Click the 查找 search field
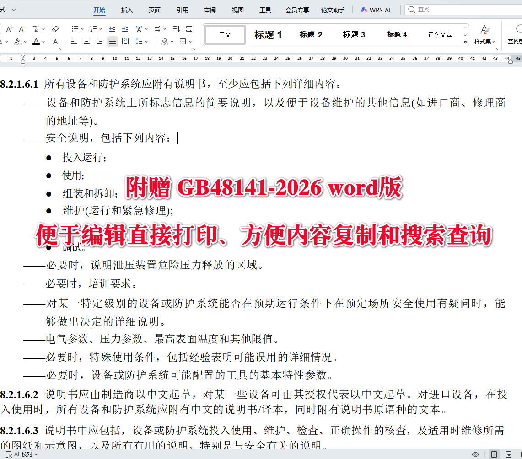The image size is (522, 459). [x=463, y=10]
